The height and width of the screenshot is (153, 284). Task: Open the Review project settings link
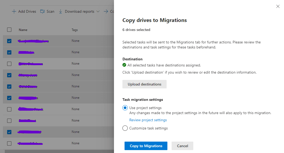click(x=148, y=120)
